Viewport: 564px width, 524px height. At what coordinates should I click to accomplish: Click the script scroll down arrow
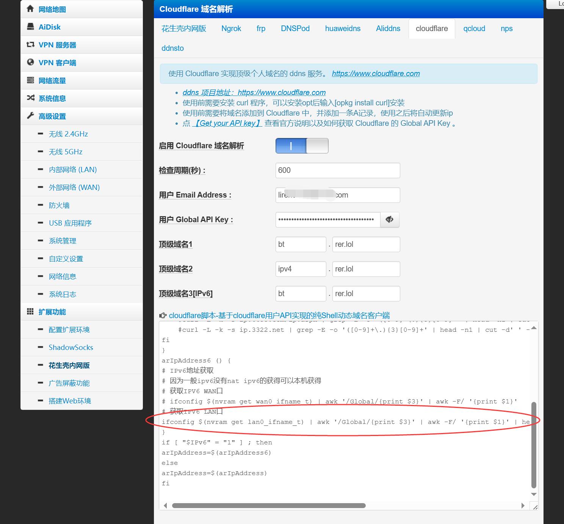[x=534, y=494]
